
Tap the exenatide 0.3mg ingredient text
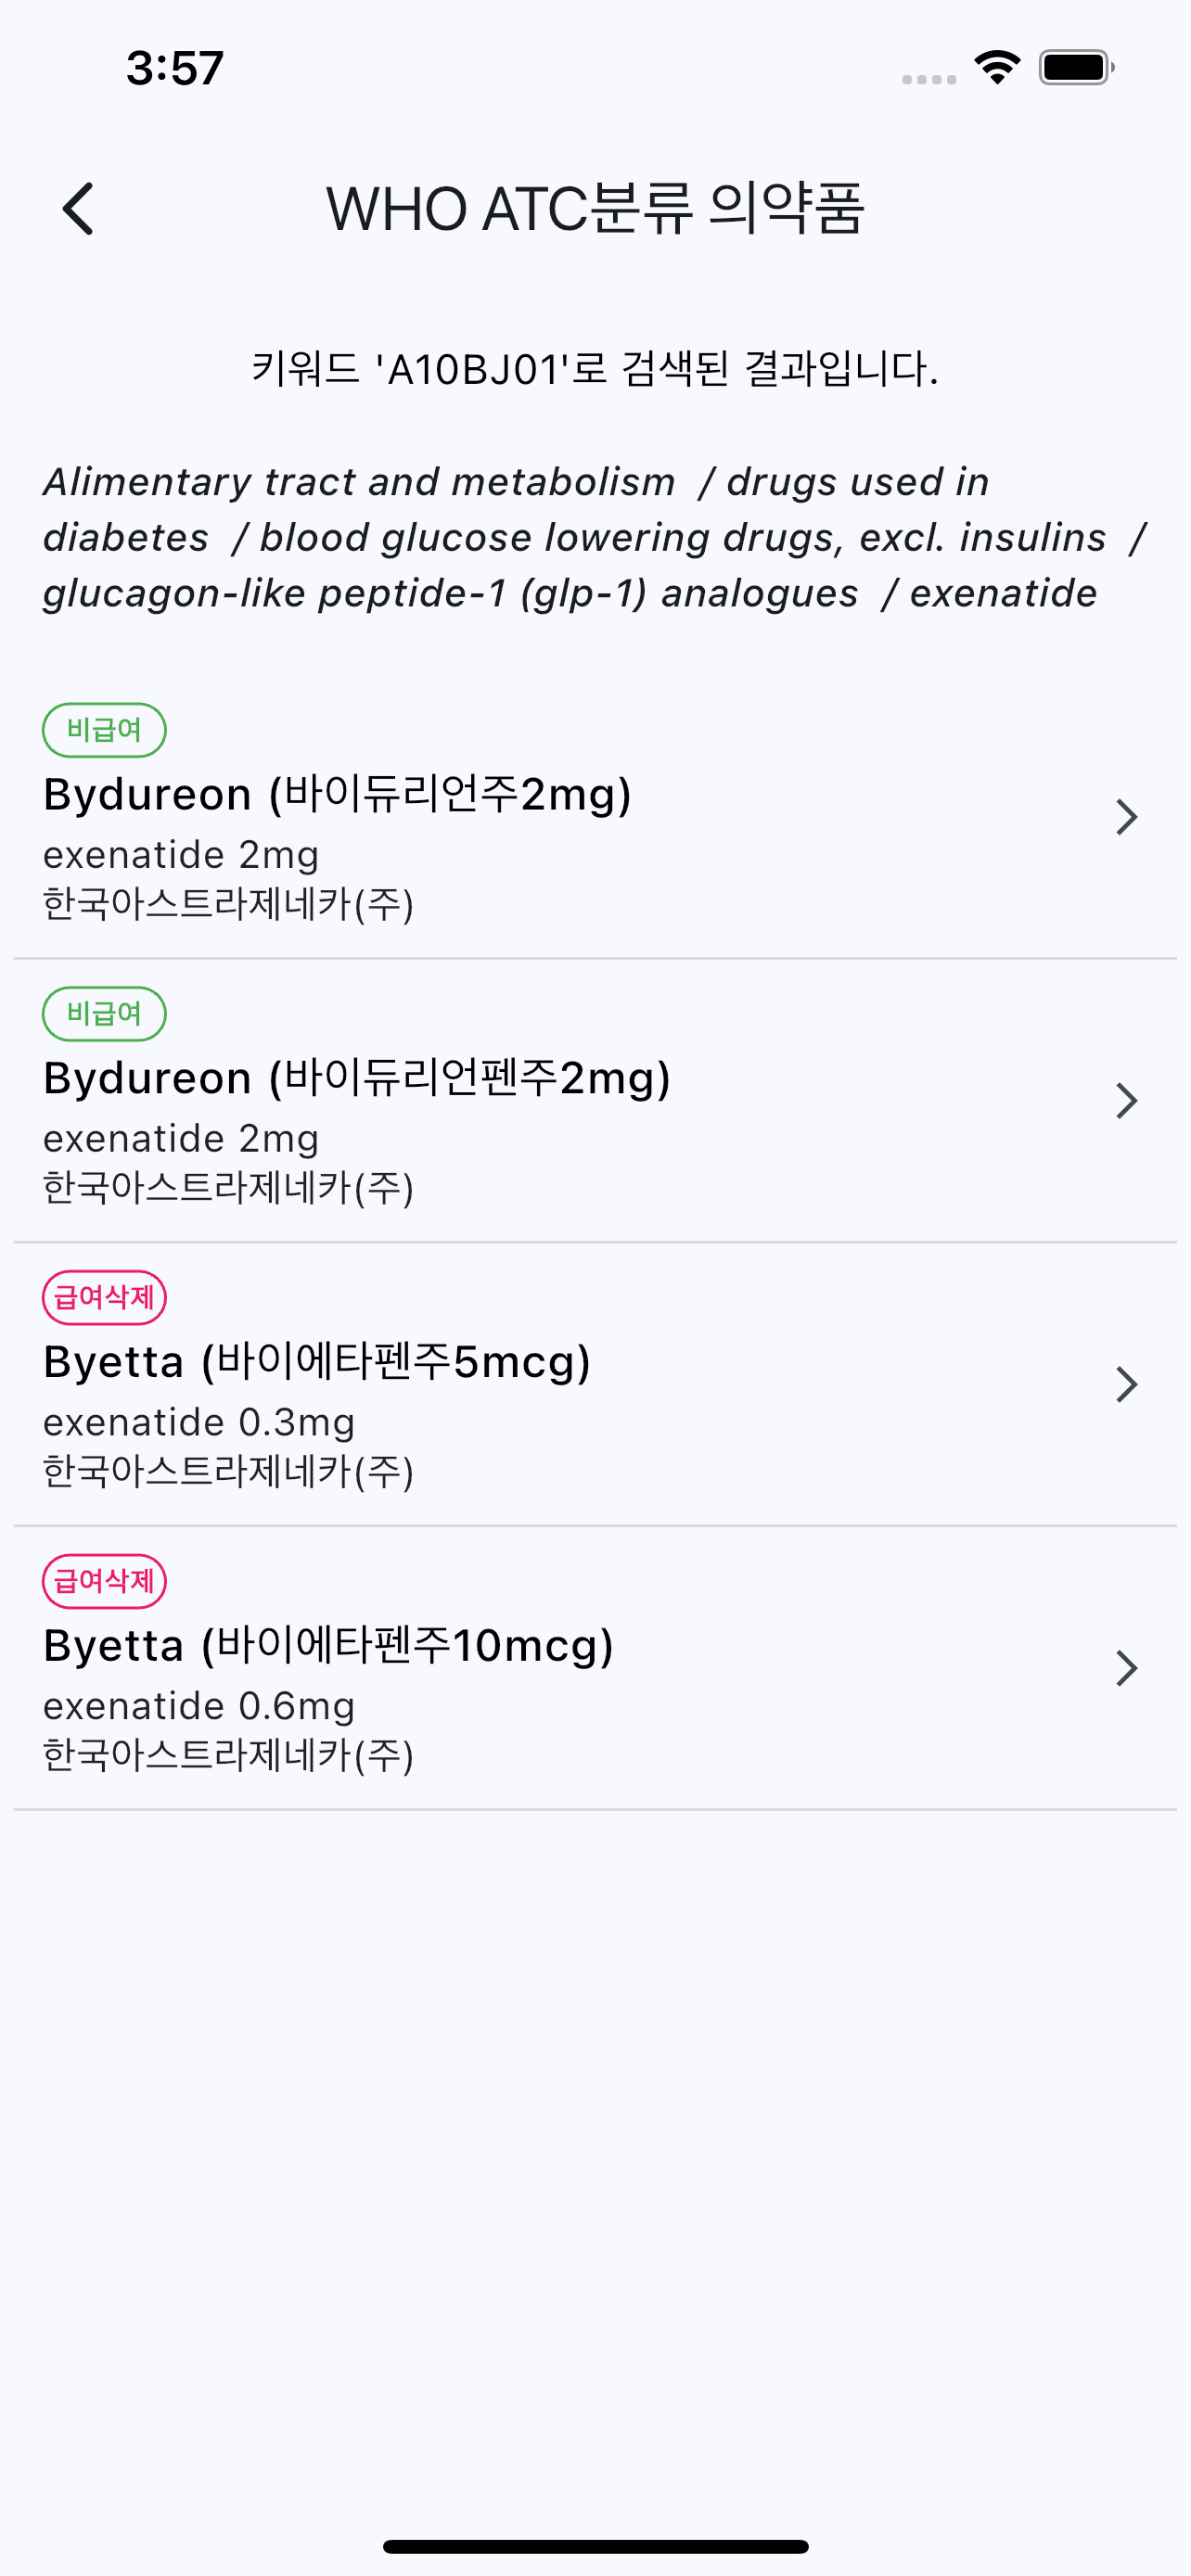tap(199, 1422)
